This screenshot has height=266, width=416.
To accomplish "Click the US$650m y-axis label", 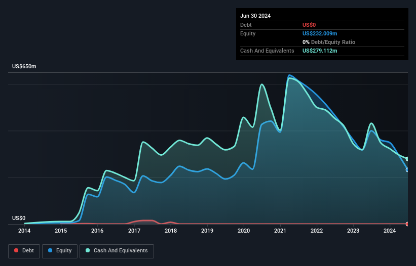I will click(24, 66).
